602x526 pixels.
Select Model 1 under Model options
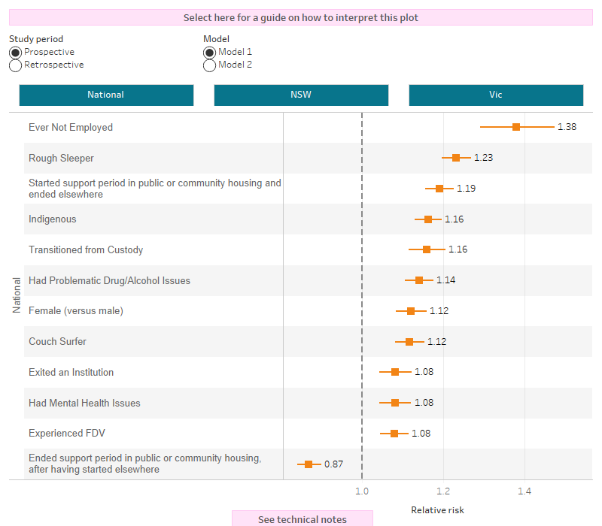click(x=209, y=52)
